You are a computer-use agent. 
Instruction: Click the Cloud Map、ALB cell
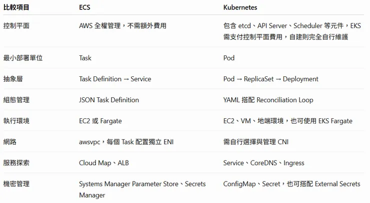(x=104, y=163)
